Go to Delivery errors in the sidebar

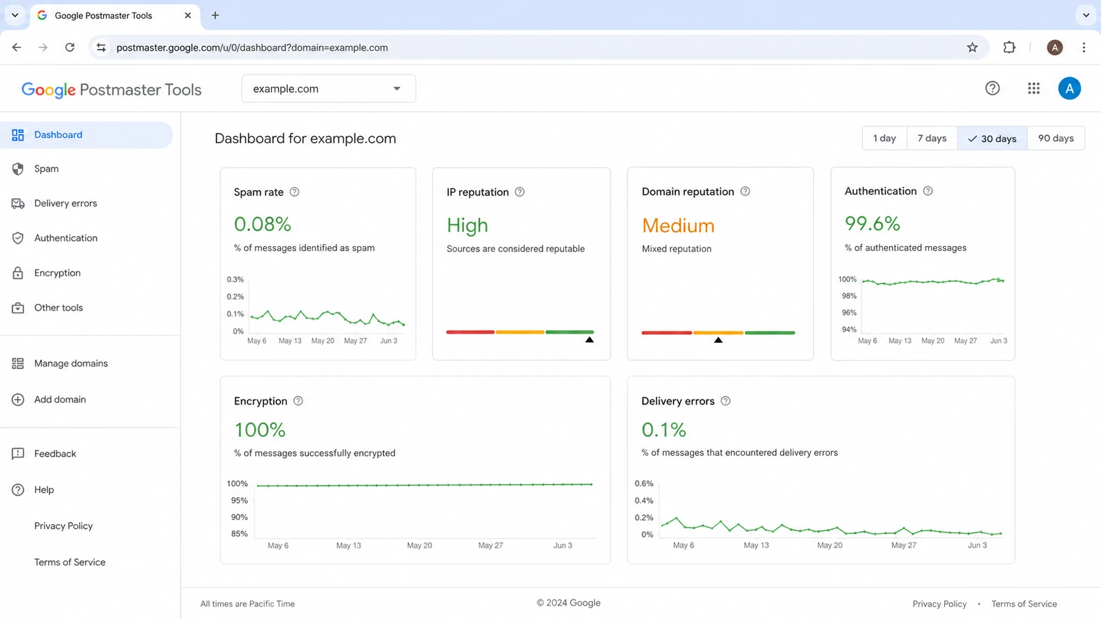(x=86, y=203)
